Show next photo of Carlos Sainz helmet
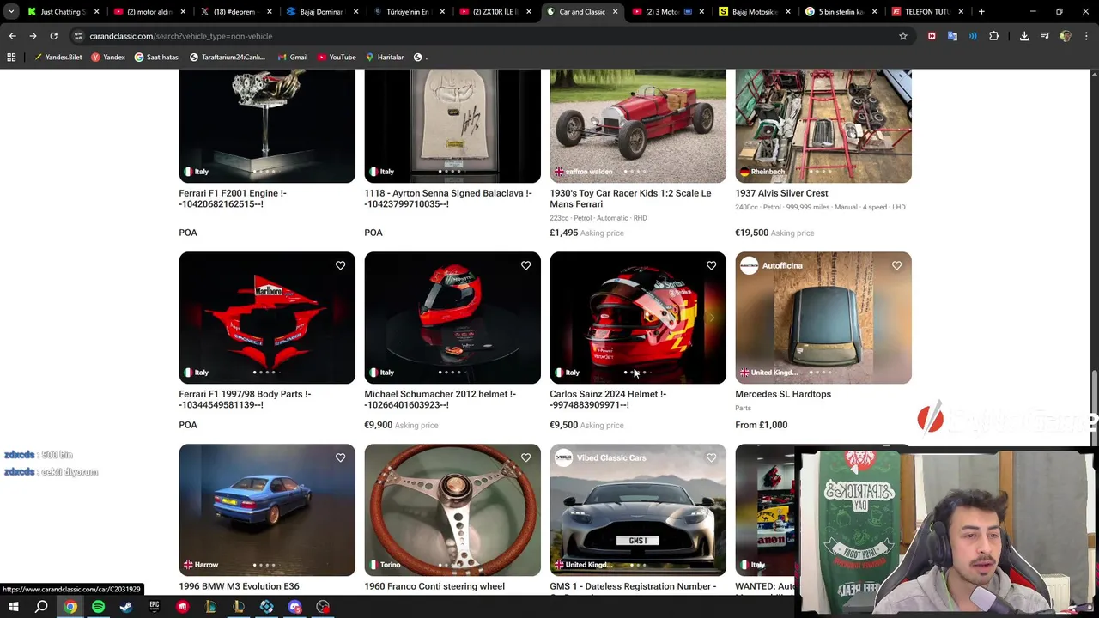This screenshot has height=618, width=1099. (x=712, y=318)
